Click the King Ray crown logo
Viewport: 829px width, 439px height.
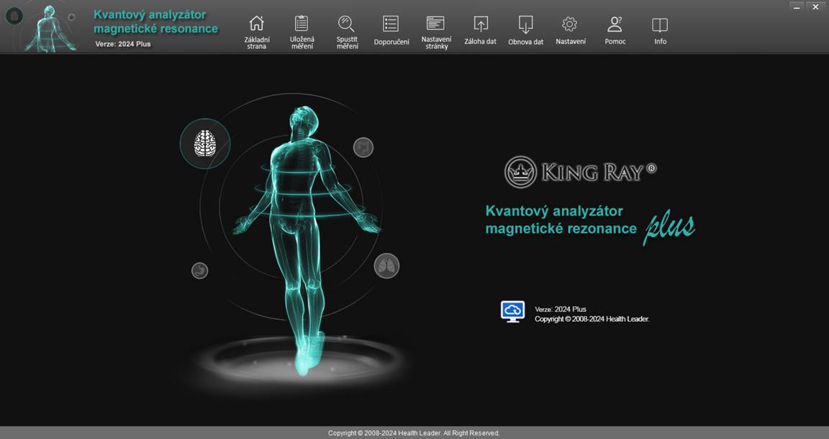(521, 172)
